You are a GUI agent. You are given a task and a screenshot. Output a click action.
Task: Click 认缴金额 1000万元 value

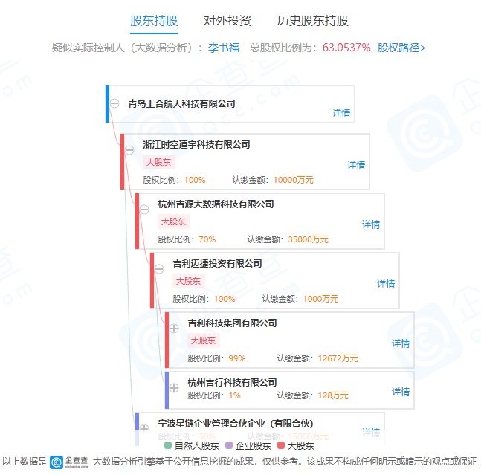[x=320, y=299]
